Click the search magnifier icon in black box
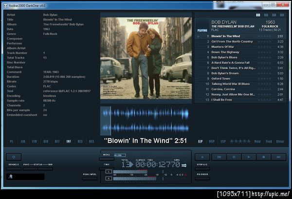The image size is (292, 199). pos(11,177)
